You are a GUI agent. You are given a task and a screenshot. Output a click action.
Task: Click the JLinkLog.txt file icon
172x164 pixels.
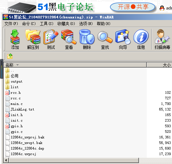click(8, 109)
